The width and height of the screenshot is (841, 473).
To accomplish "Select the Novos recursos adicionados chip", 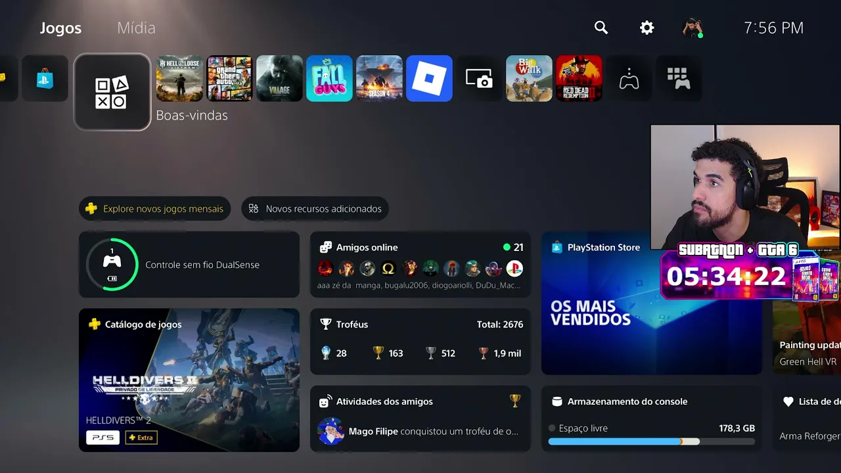I will pyautogui.click(x=315, y=209).
